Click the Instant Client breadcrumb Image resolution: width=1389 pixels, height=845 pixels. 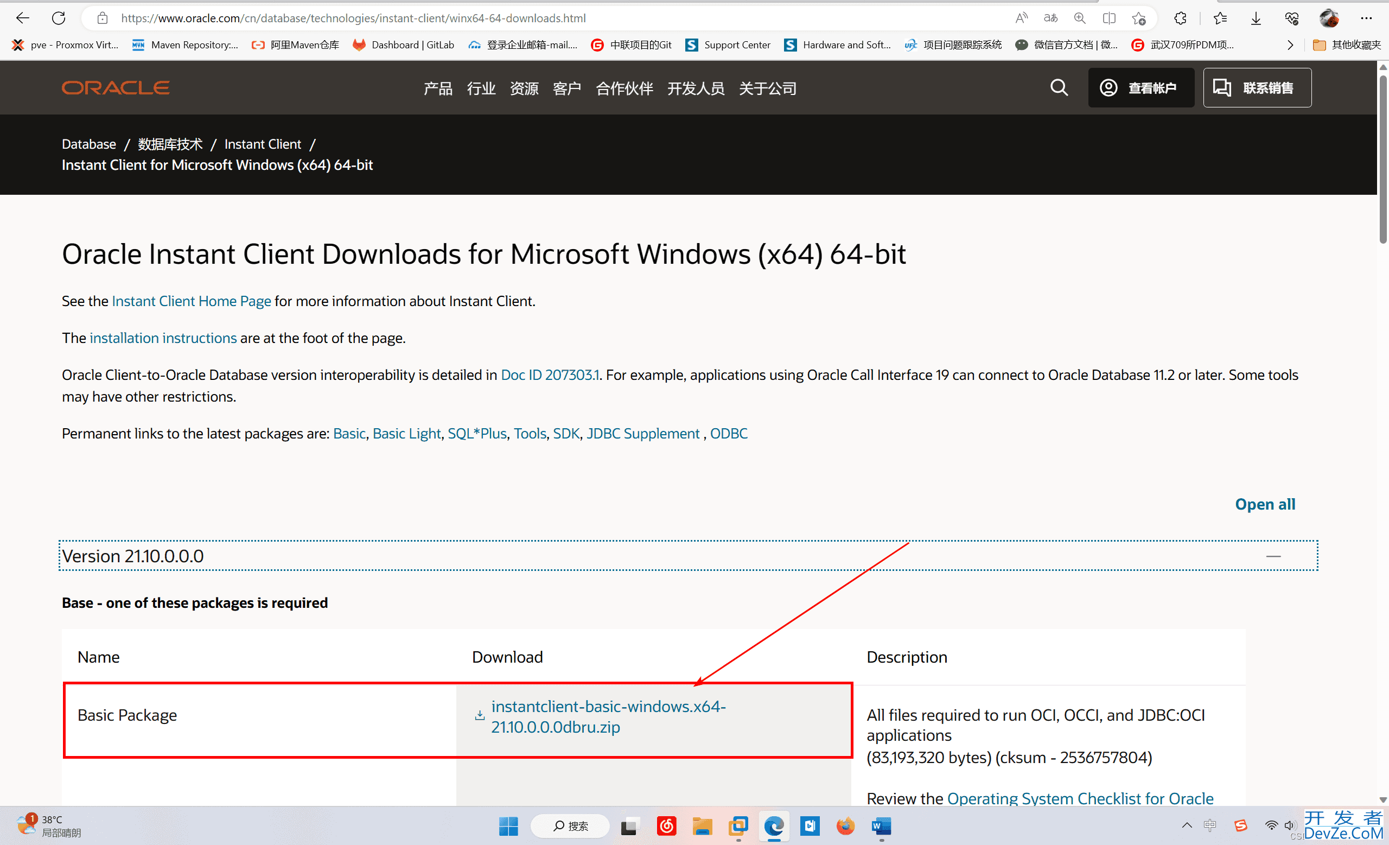pyautogui.click(x=263, y=144)
